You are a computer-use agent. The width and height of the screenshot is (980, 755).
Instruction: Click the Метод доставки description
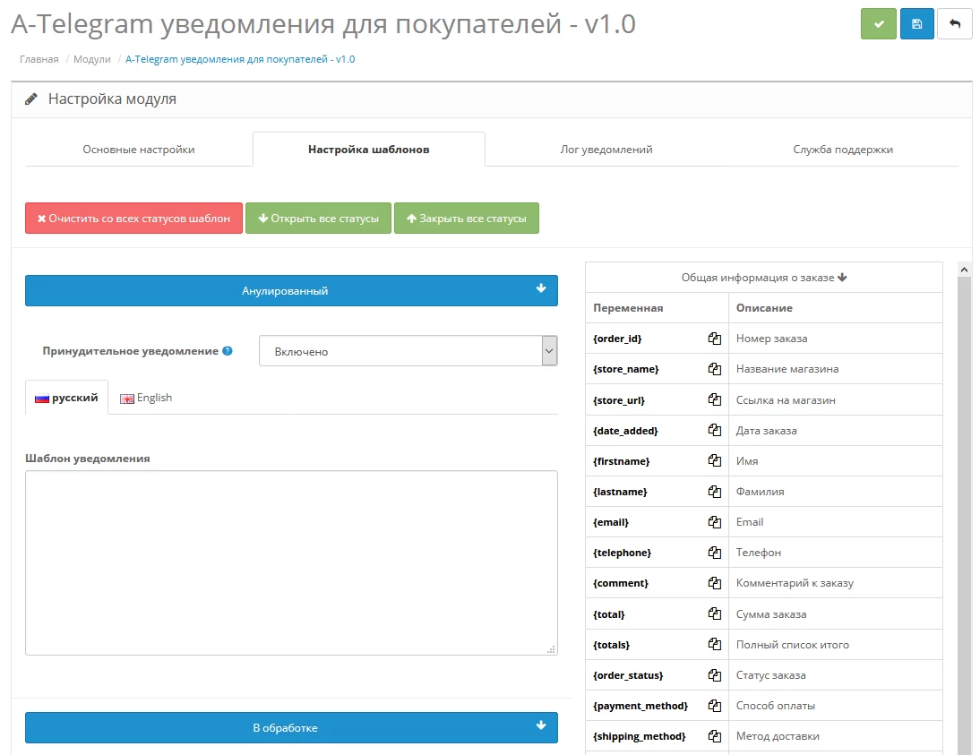(778, 736)
